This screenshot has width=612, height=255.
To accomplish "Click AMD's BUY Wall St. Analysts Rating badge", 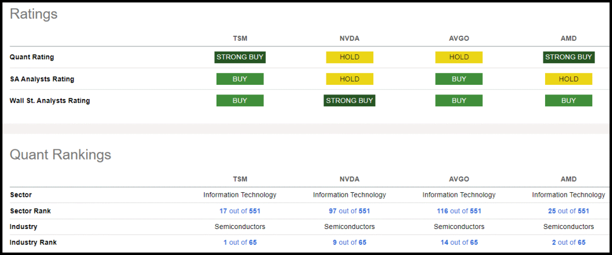I will pos(569,101).
